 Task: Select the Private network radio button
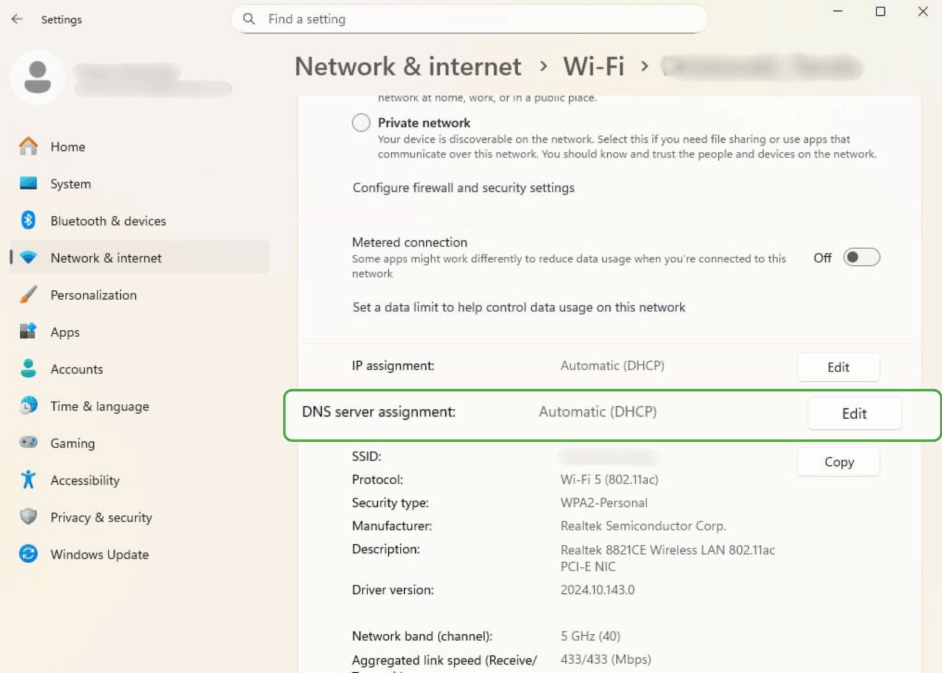(361, 123)
